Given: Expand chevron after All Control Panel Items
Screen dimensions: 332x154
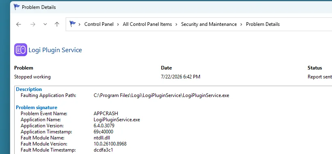Looking at the screenshot, I should click(x=176, y=25).
